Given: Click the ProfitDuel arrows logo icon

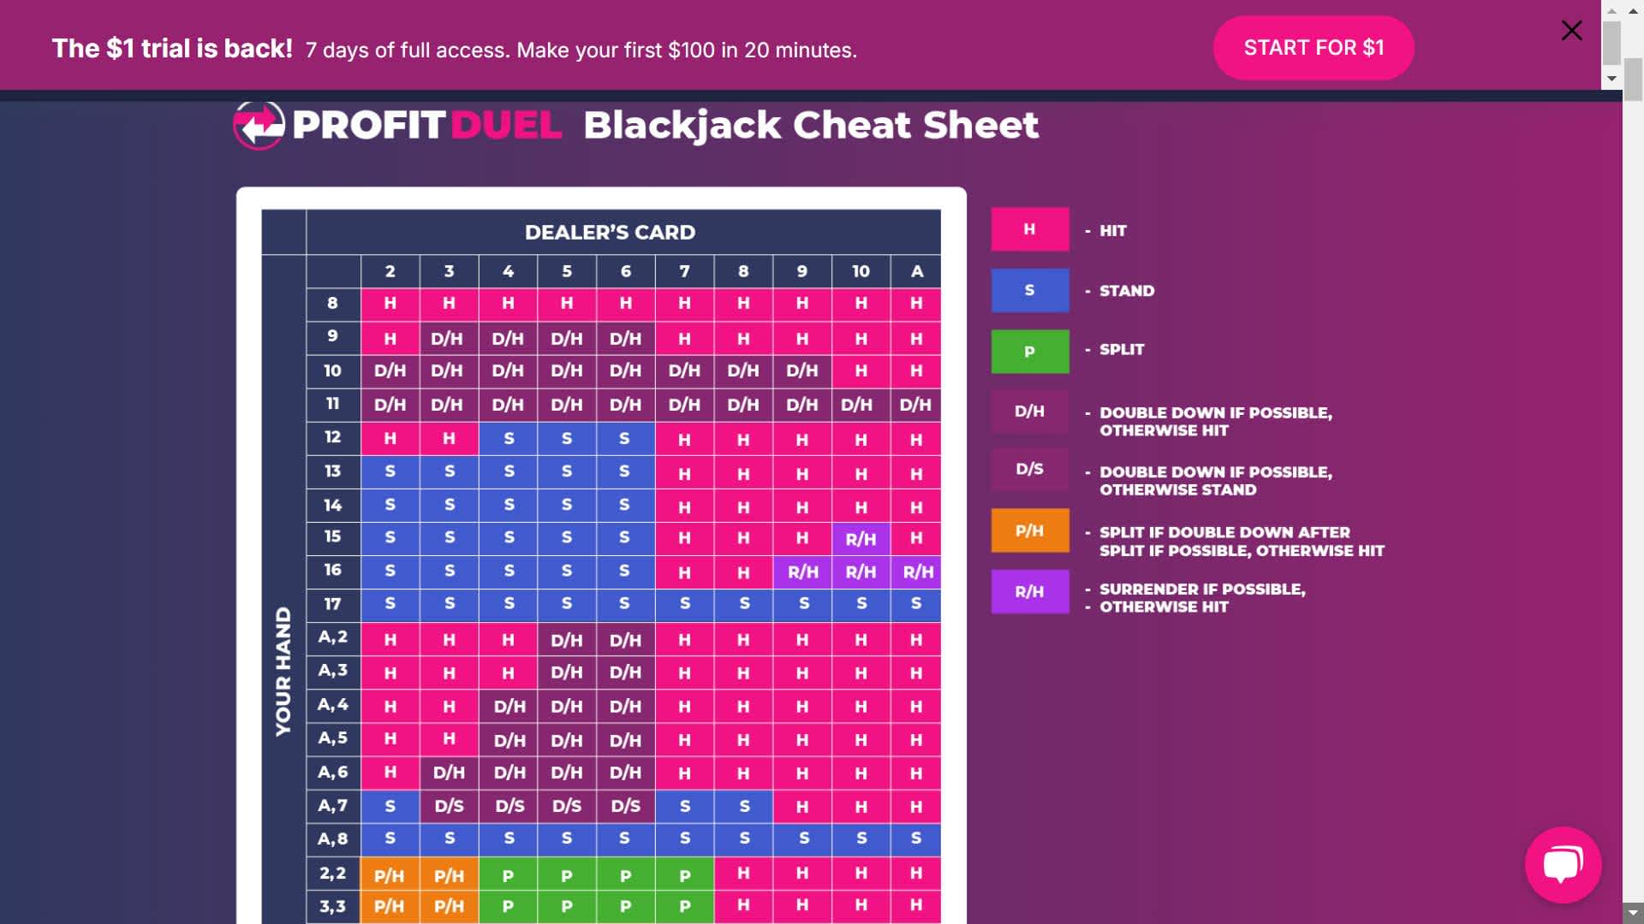Looking at the screenshot, I should point(259,126).
